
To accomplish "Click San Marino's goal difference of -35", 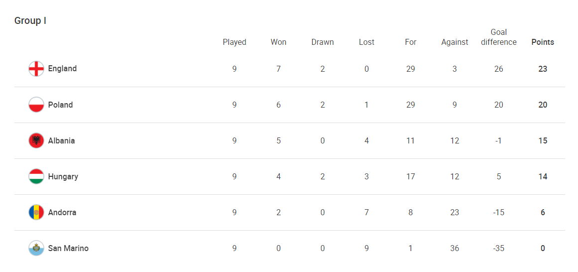I will point(499,248).
